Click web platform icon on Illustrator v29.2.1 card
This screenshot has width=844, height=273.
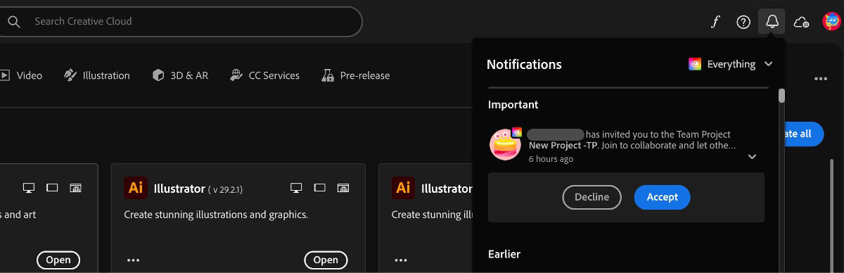tap(343, 188)
